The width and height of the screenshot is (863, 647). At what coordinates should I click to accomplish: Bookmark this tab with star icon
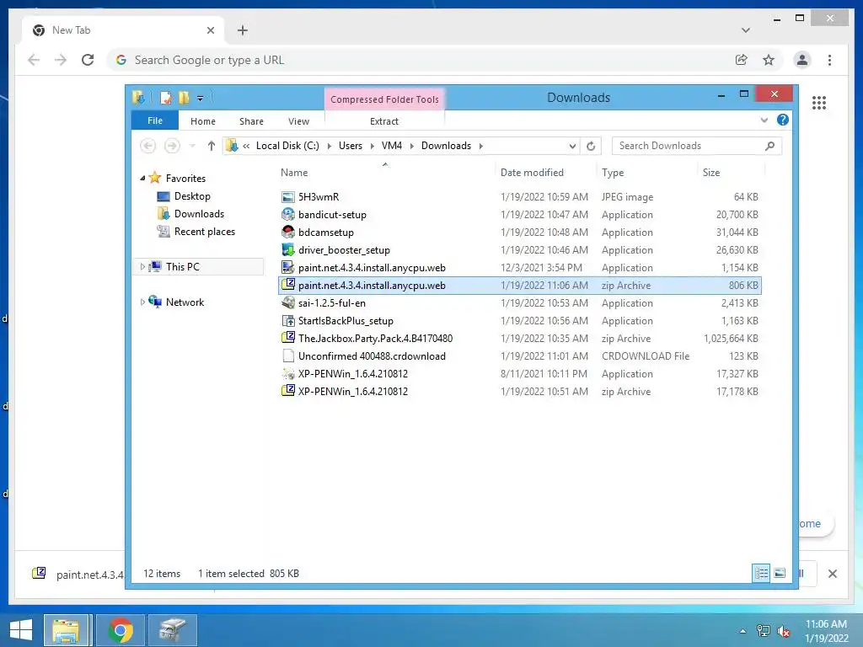coord(769,60)
